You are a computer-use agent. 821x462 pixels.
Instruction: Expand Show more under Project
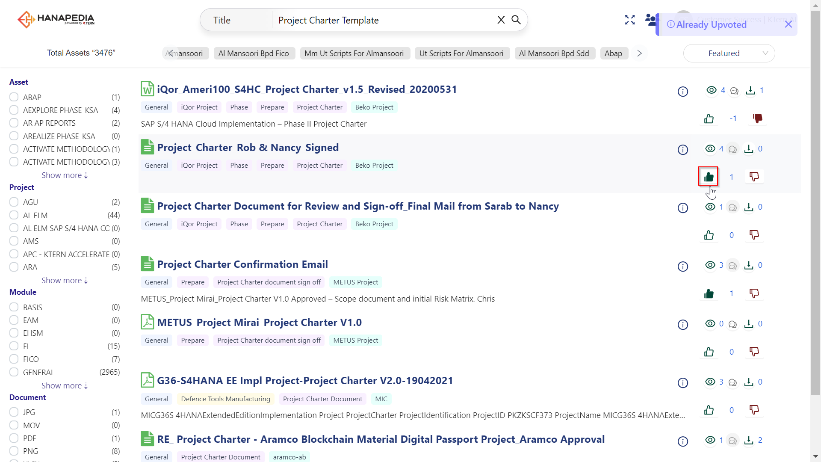[x=65, y=281]
